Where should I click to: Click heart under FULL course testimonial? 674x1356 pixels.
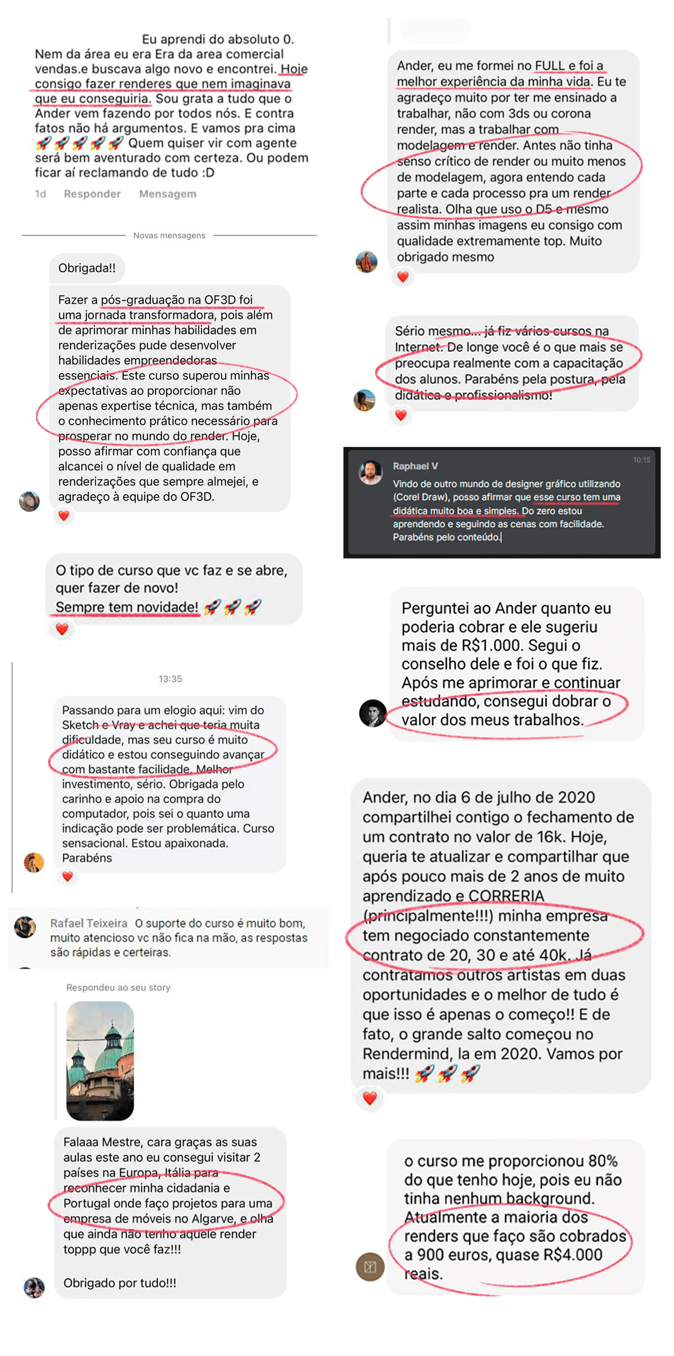tap(403, 277)
